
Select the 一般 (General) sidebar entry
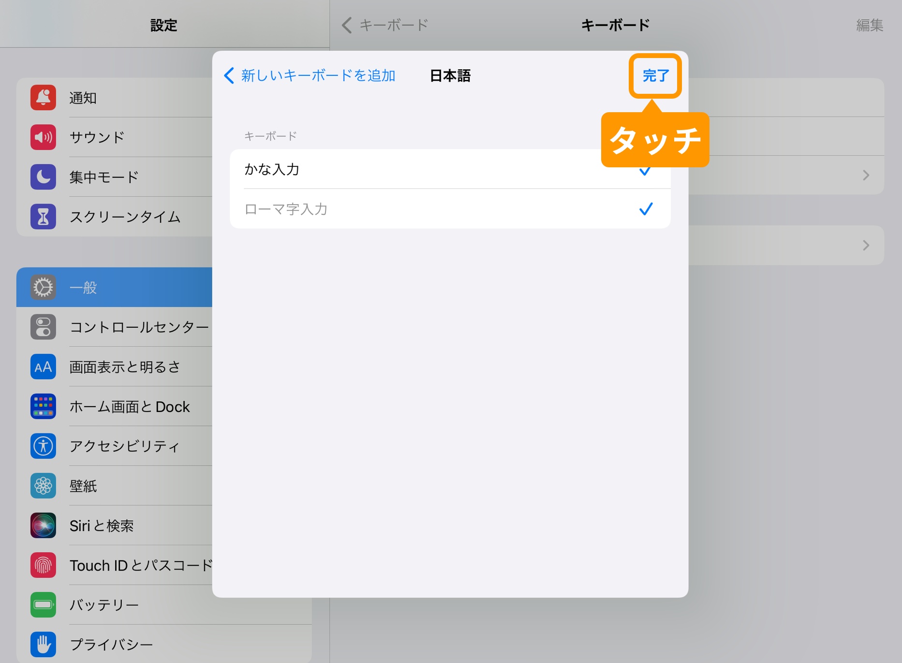click(x=83, y=287)
